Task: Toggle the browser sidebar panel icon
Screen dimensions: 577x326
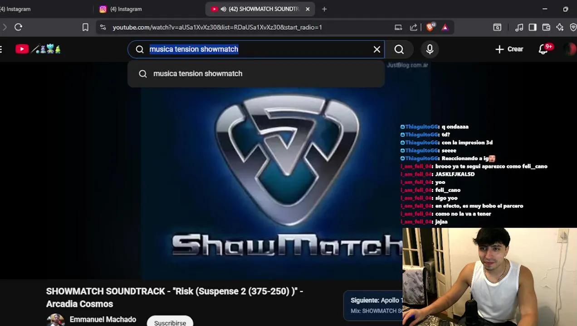Action: [x=533, y=27]
